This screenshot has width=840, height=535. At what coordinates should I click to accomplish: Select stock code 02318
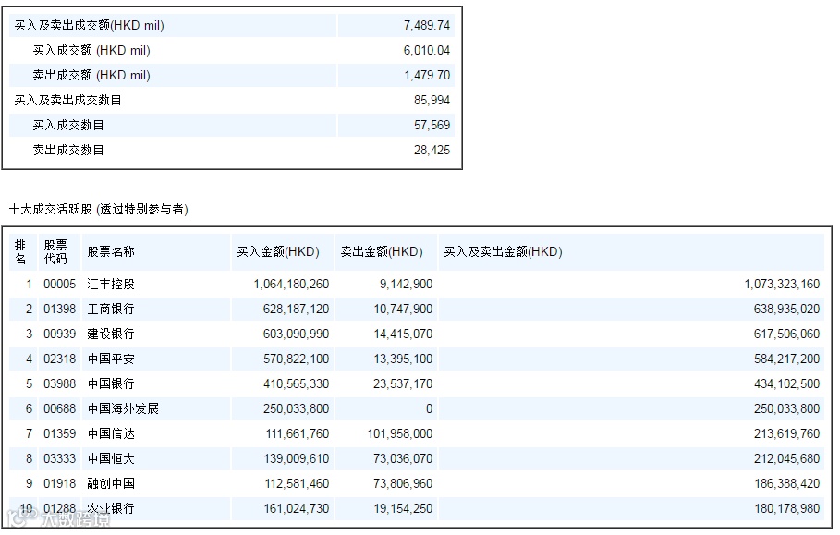(x=59, y=359)
